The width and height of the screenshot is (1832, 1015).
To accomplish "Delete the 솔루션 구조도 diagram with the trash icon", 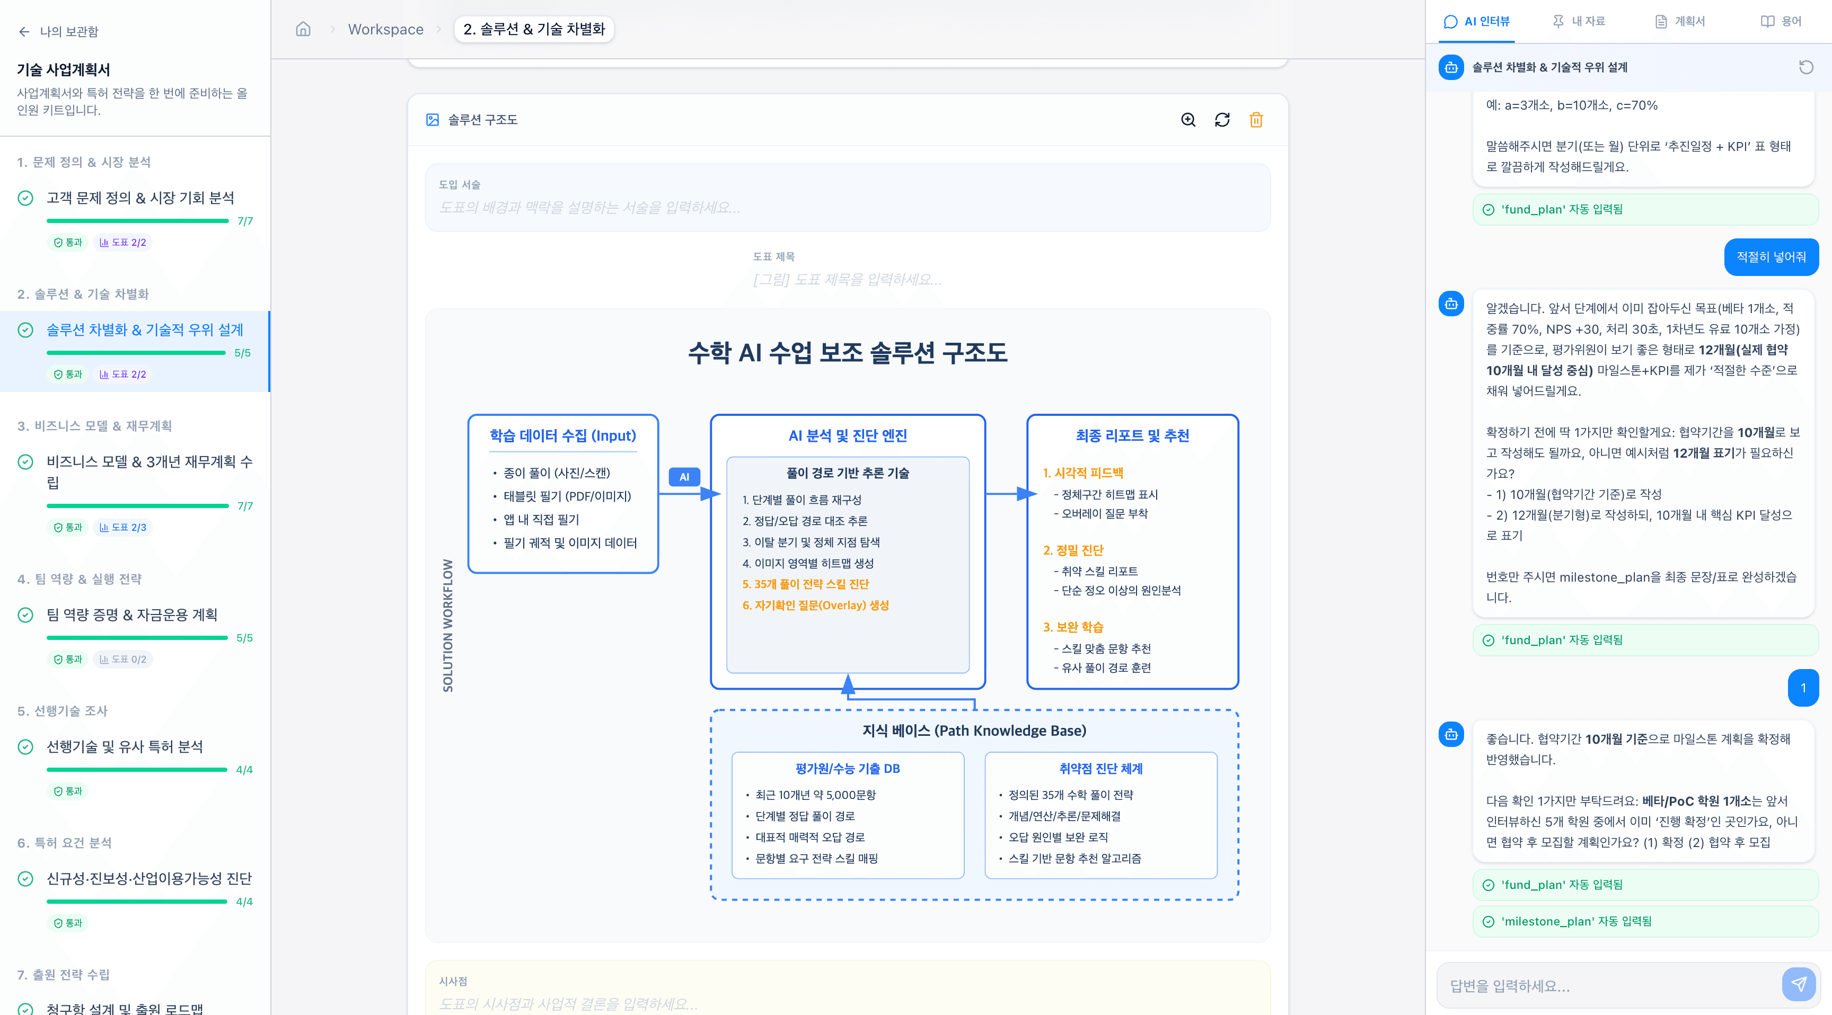I will 1256,119.
